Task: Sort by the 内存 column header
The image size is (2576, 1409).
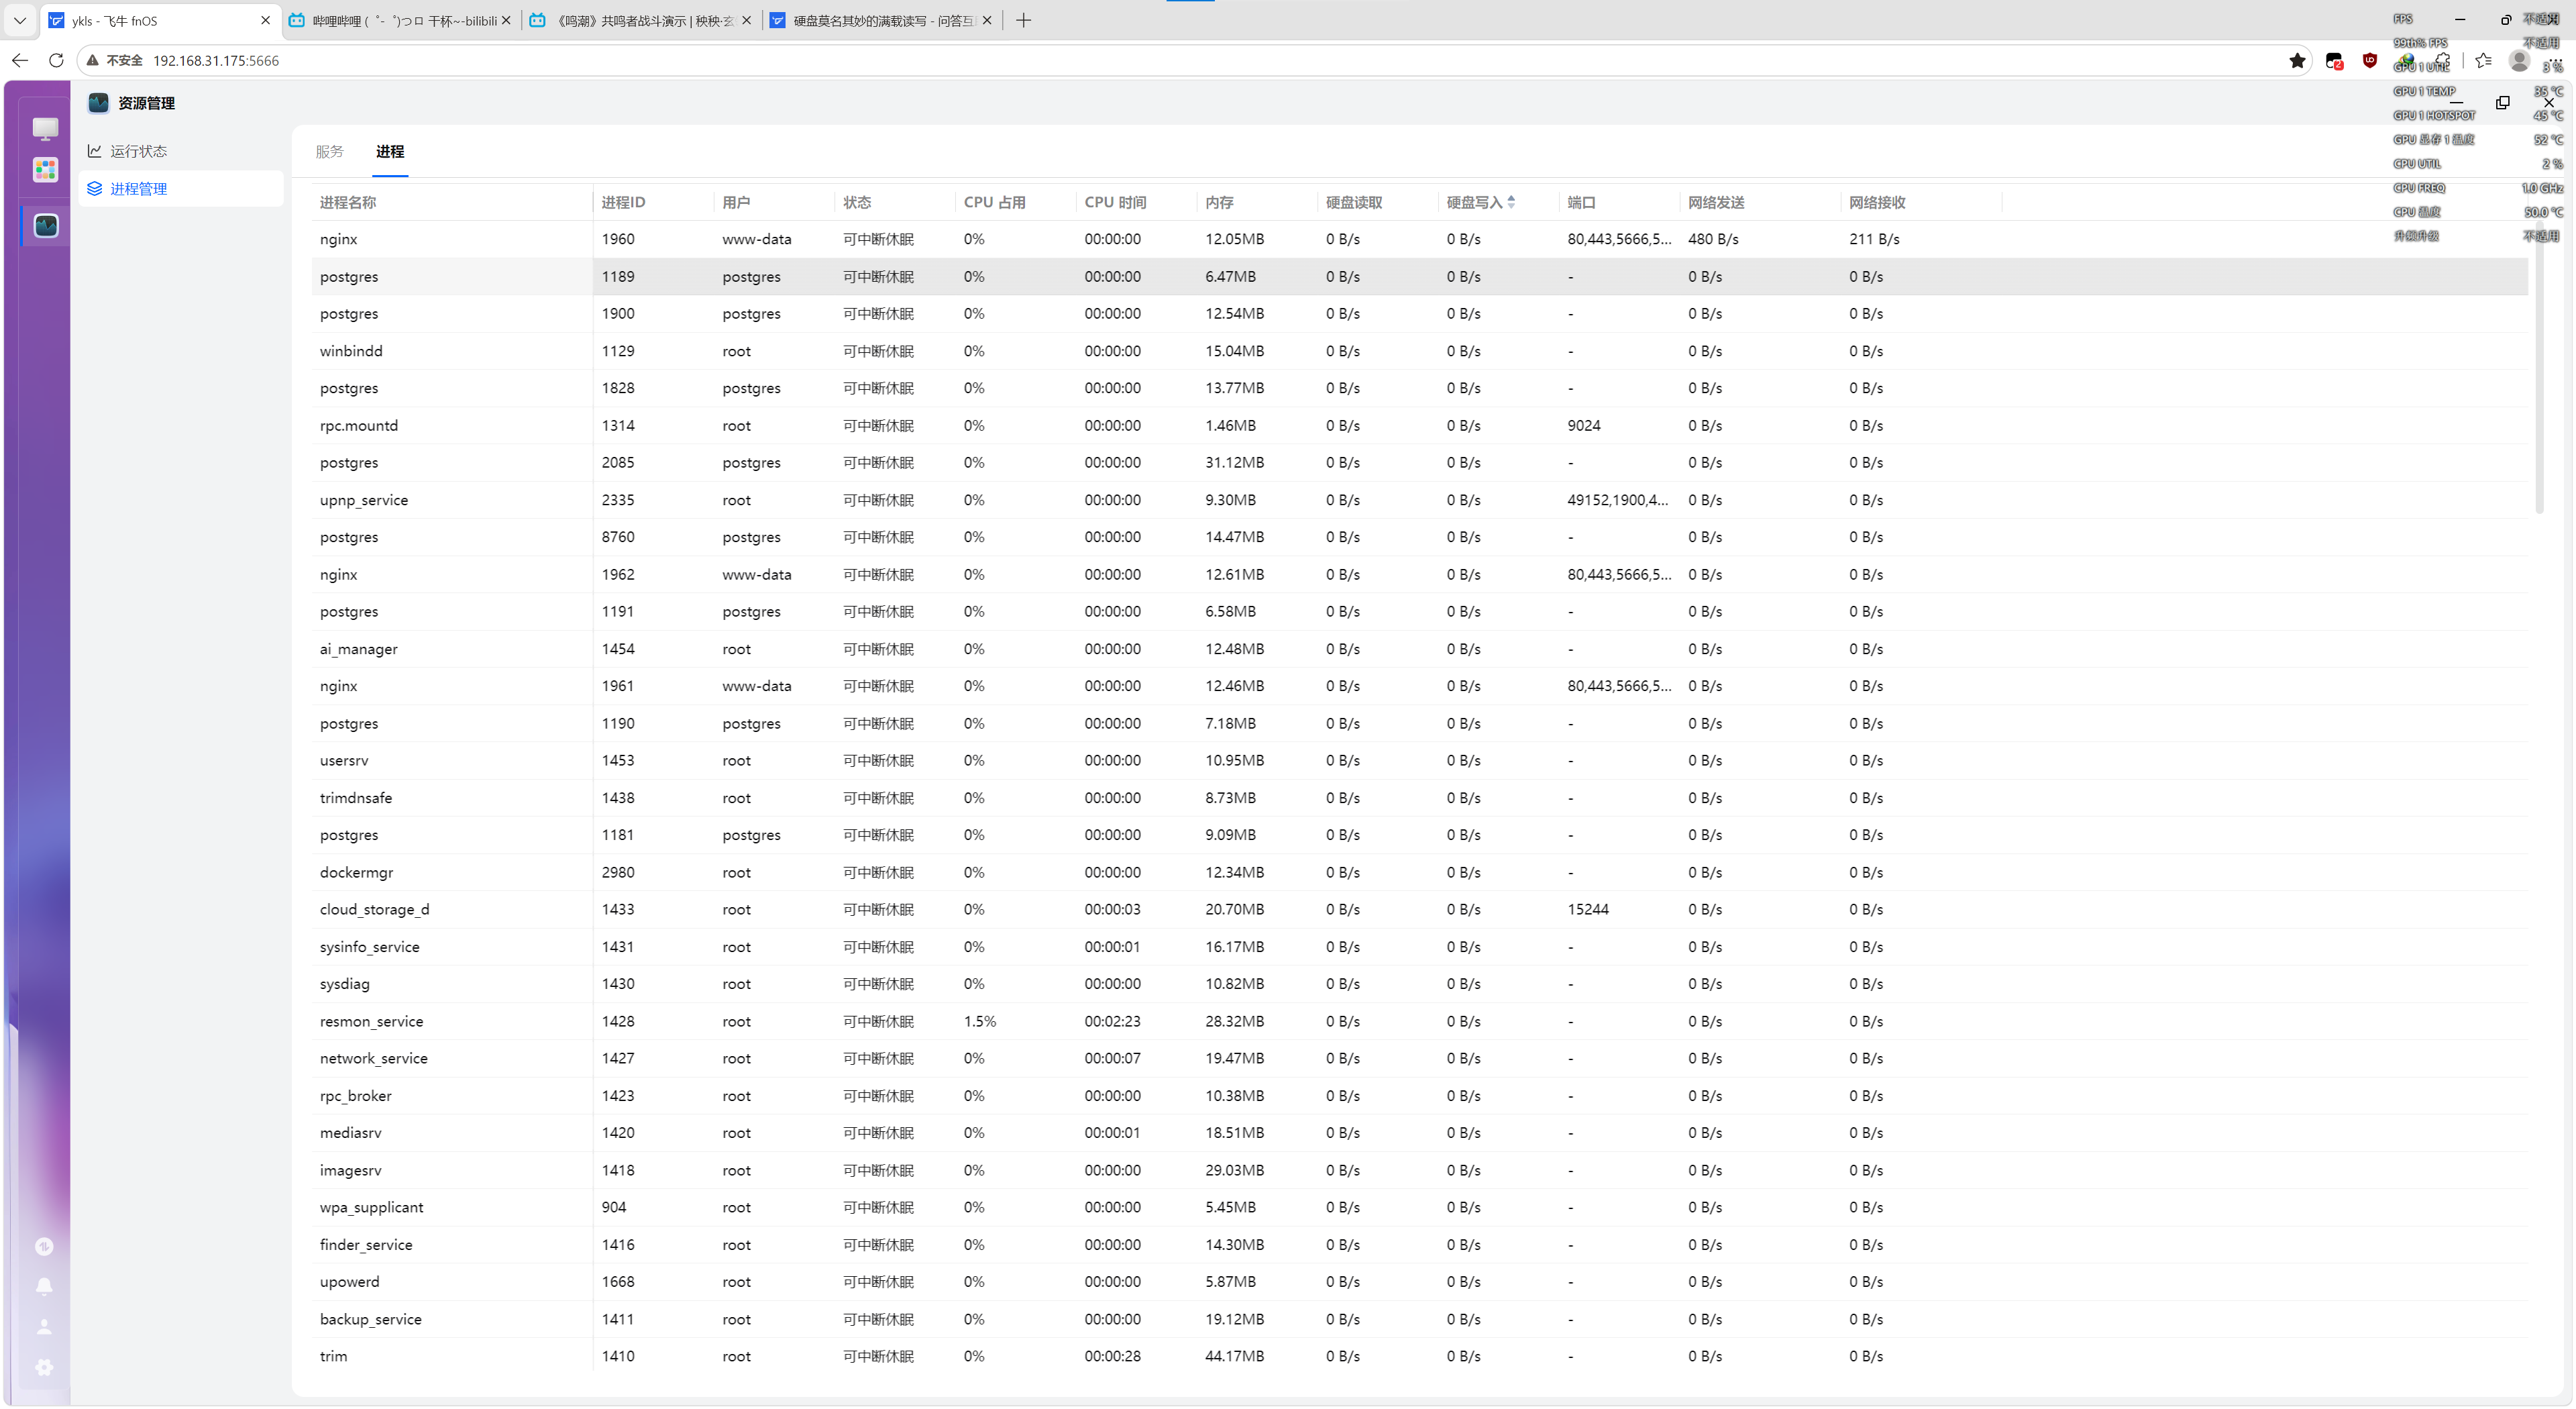Action: (1219, 202)
